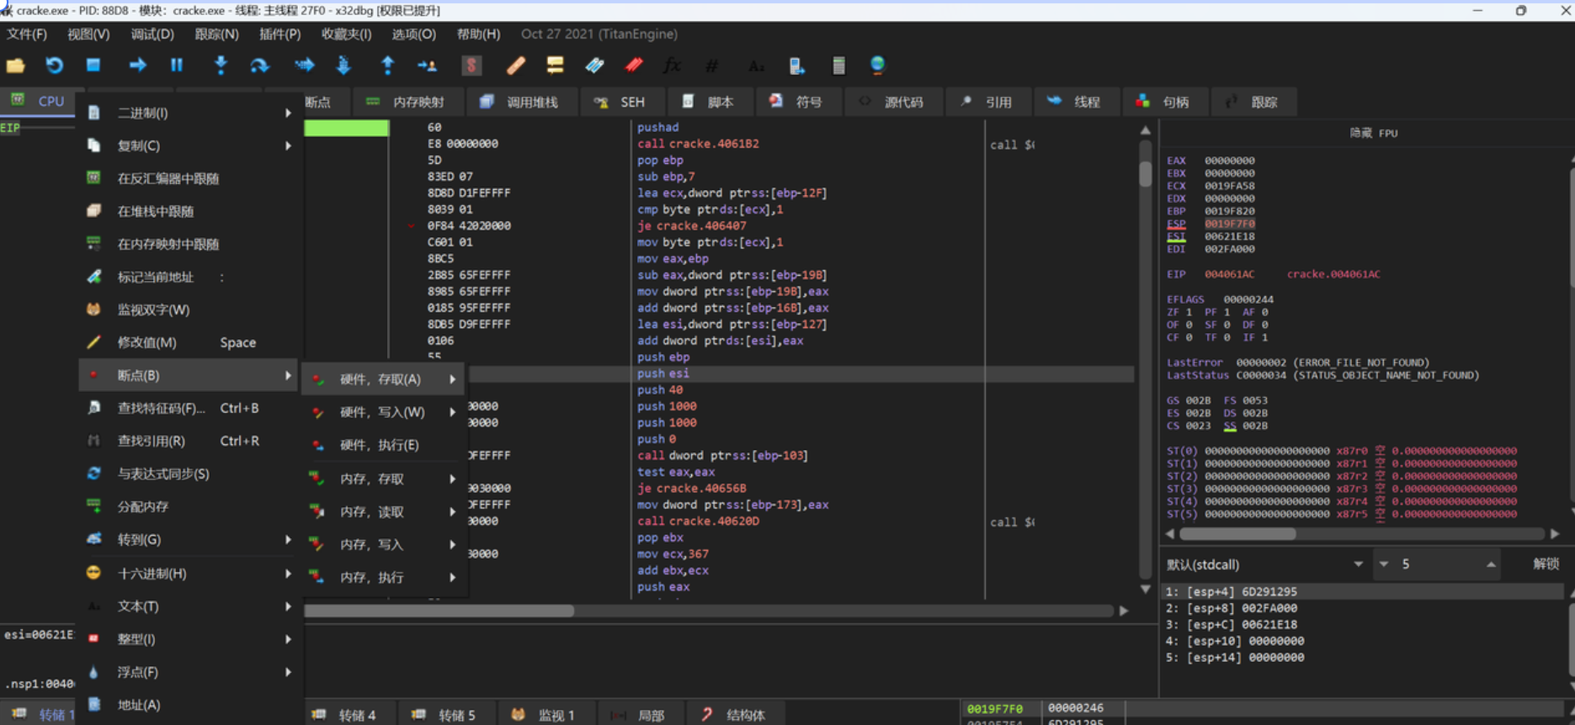Select 硬件, 执行(E) breakpoint option
Screen dimensions: 1575x725
[x=385, y=445]
